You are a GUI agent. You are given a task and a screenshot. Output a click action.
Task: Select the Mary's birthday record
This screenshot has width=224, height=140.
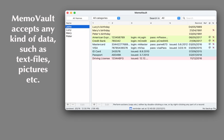pyautogui.click(x=154, y=30)
